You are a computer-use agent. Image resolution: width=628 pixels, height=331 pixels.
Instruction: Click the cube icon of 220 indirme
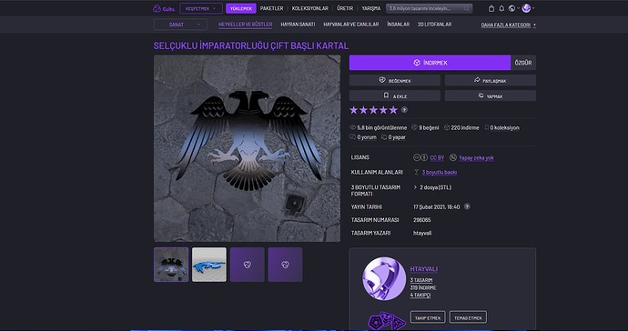pyautogui.click(x=447, y=127)
